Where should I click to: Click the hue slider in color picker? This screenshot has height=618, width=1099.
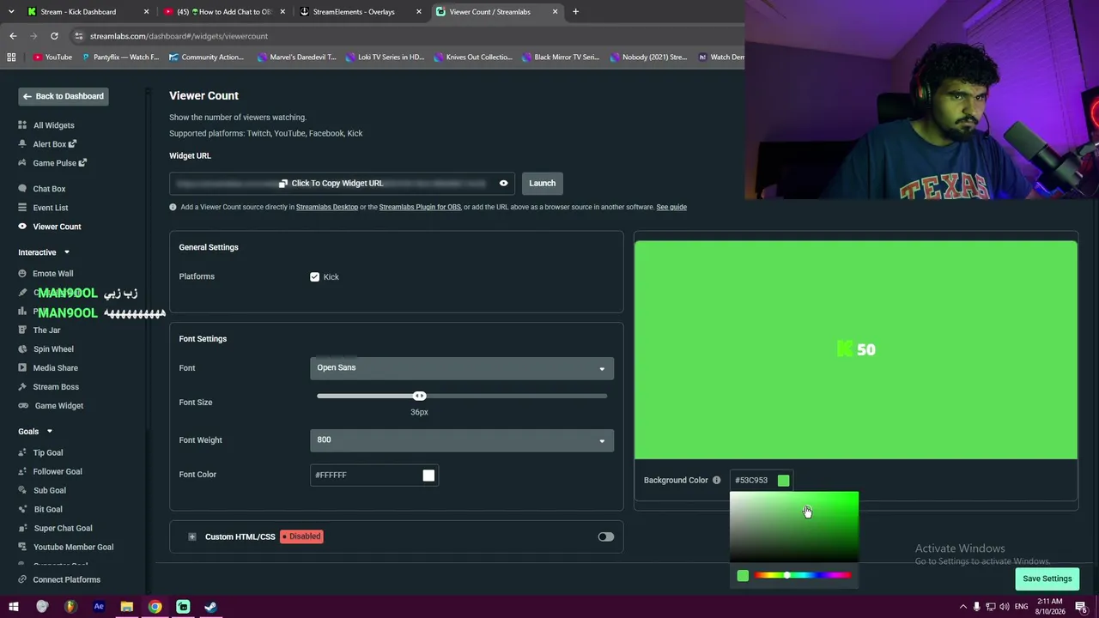803,575
